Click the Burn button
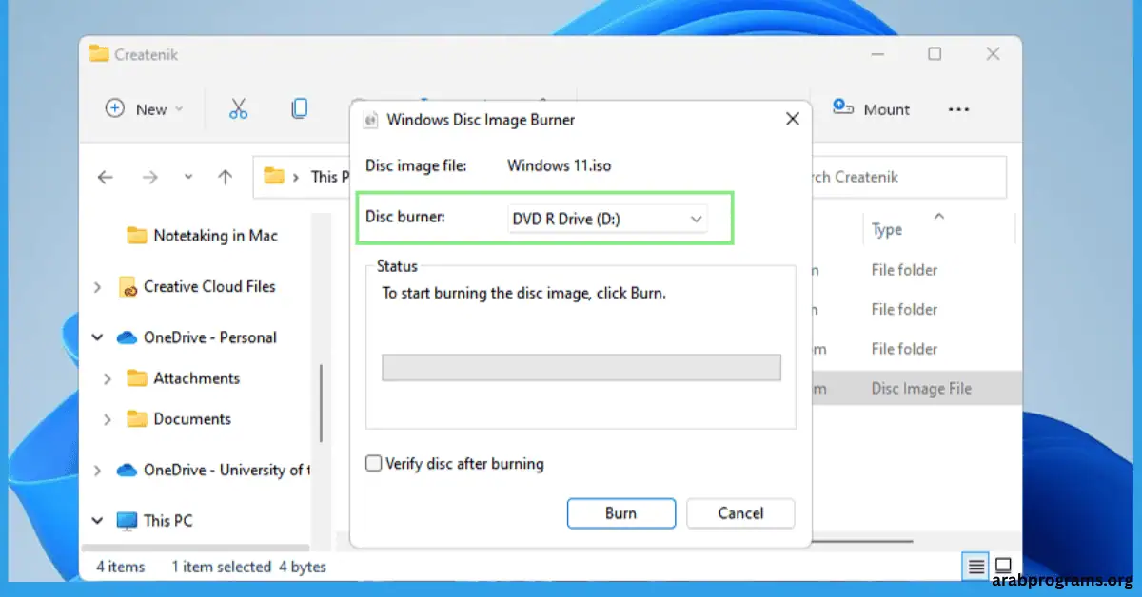 pyautogui.click(x=621, y=513)
